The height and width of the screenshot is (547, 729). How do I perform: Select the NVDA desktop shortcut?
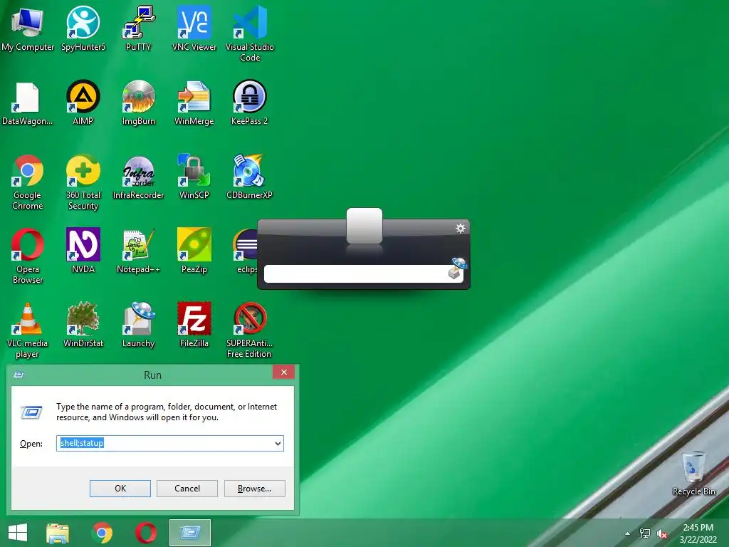point(83,251)
